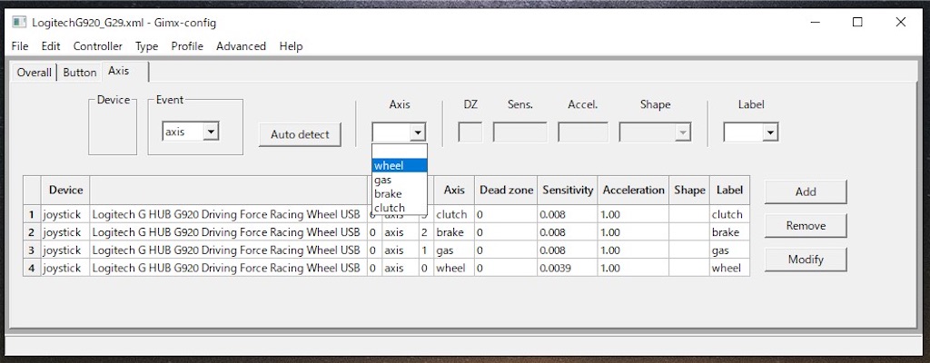930x363 pixels.
Task: Click the 0.0039 sensitivity cell
Action: point(568,268)
